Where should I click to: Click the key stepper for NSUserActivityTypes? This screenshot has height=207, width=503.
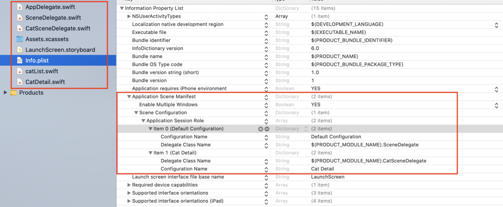coord(266,17)
